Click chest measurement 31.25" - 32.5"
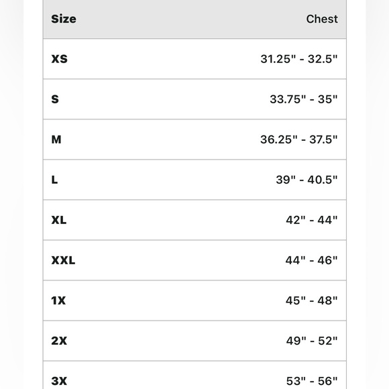This screenshot has height=389, width=389. point(299,59)
